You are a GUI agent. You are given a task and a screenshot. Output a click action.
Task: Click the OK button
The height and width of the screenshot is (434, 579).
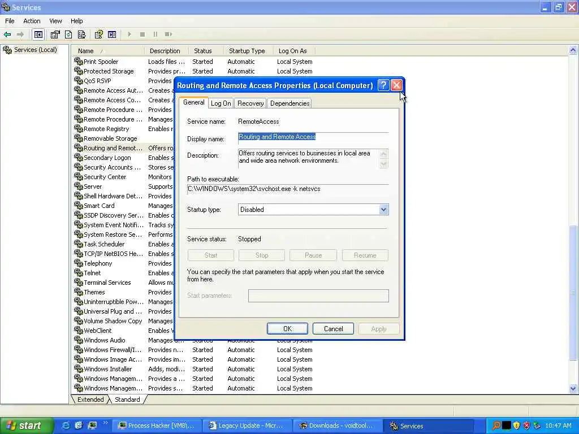(287, 329)
